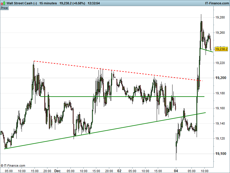Click the candlestick icon in the title bar
The image size is (230, 173).
[3, 3]
